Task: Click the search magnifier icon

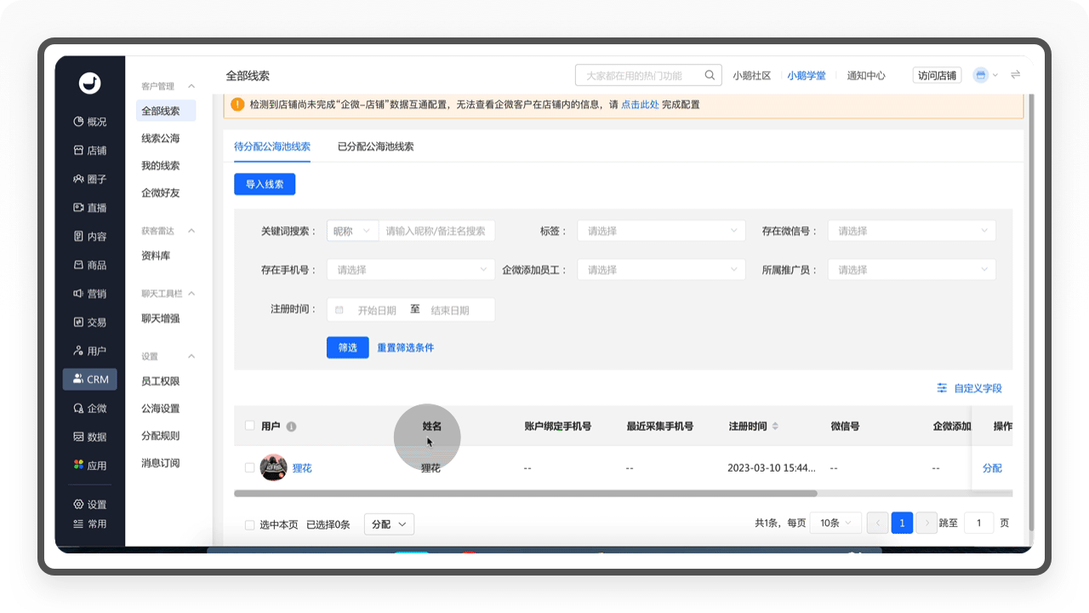Action: [710, 76]
